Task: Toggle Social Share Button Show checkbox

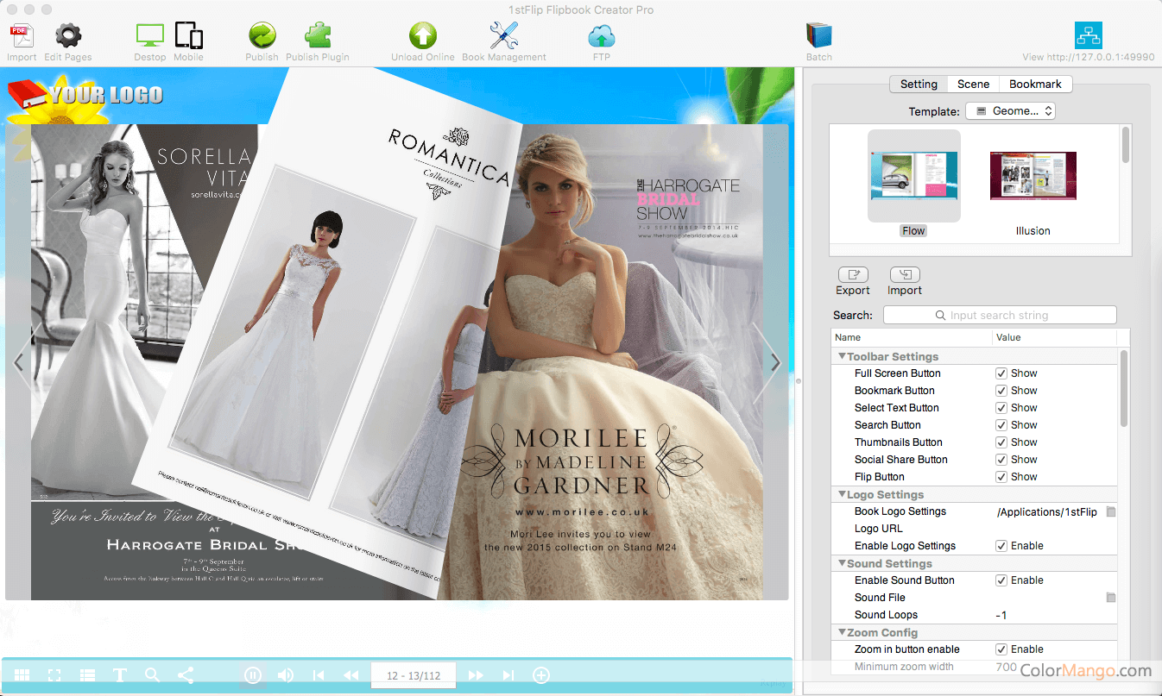Action: pyautogui.click(x=1001, y=460)
